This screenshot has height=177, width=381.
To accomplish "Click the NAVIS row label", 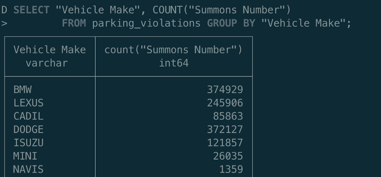I will click(x=28, y=169).
